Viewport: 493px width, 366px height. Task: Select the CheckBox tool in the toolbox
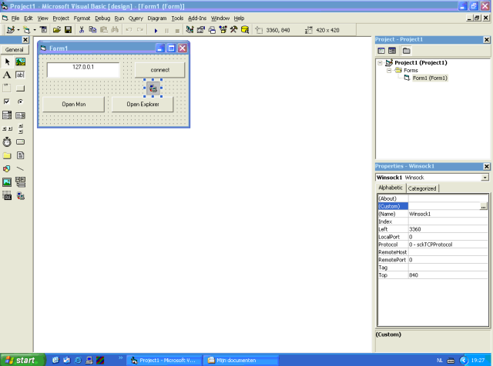7,101
